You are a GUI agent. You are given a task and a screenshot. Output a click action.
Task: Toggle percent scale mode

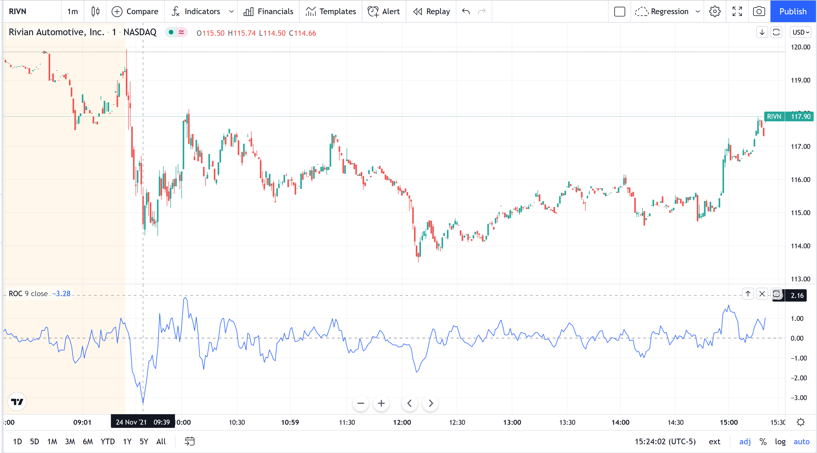coord(763,442)
